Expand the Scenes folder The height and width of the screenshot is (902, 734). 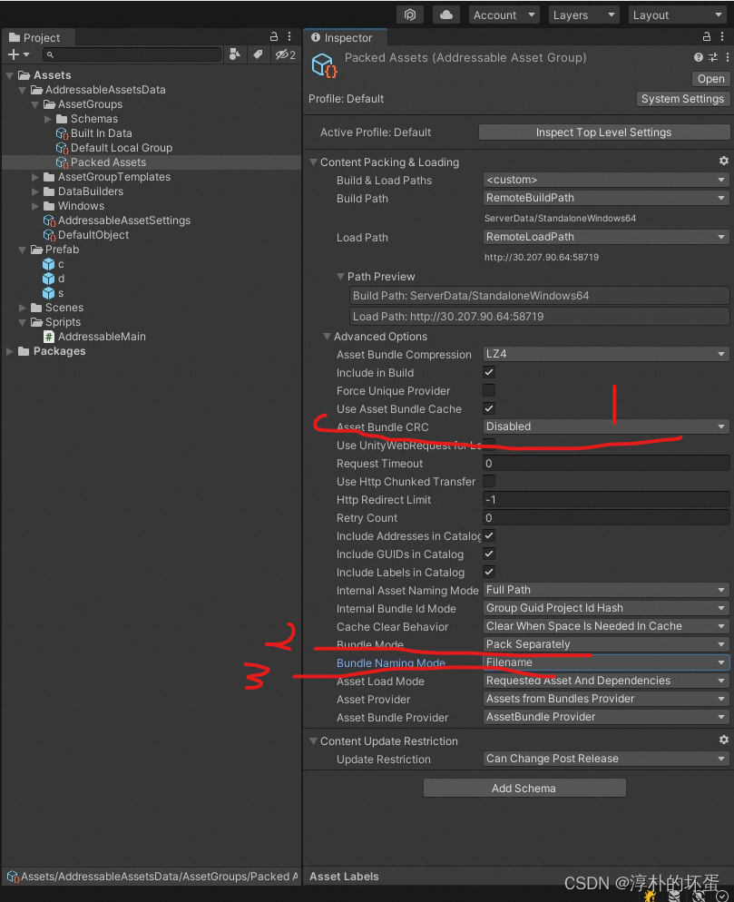pos(23,308)
